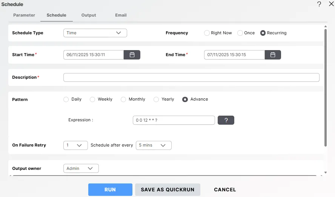
Task: Open the help icon in title bar
Action: [x=319, y=4]
